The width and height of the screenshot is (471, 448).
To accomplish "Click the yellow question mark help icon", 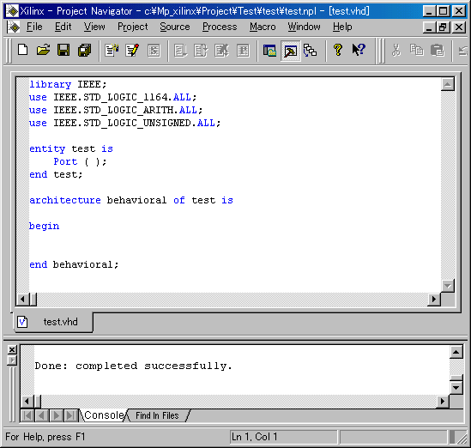I will pyautogui.click(x=338, y=50).
